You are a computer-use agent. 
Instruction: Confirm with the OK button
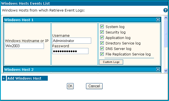[70, 86]
